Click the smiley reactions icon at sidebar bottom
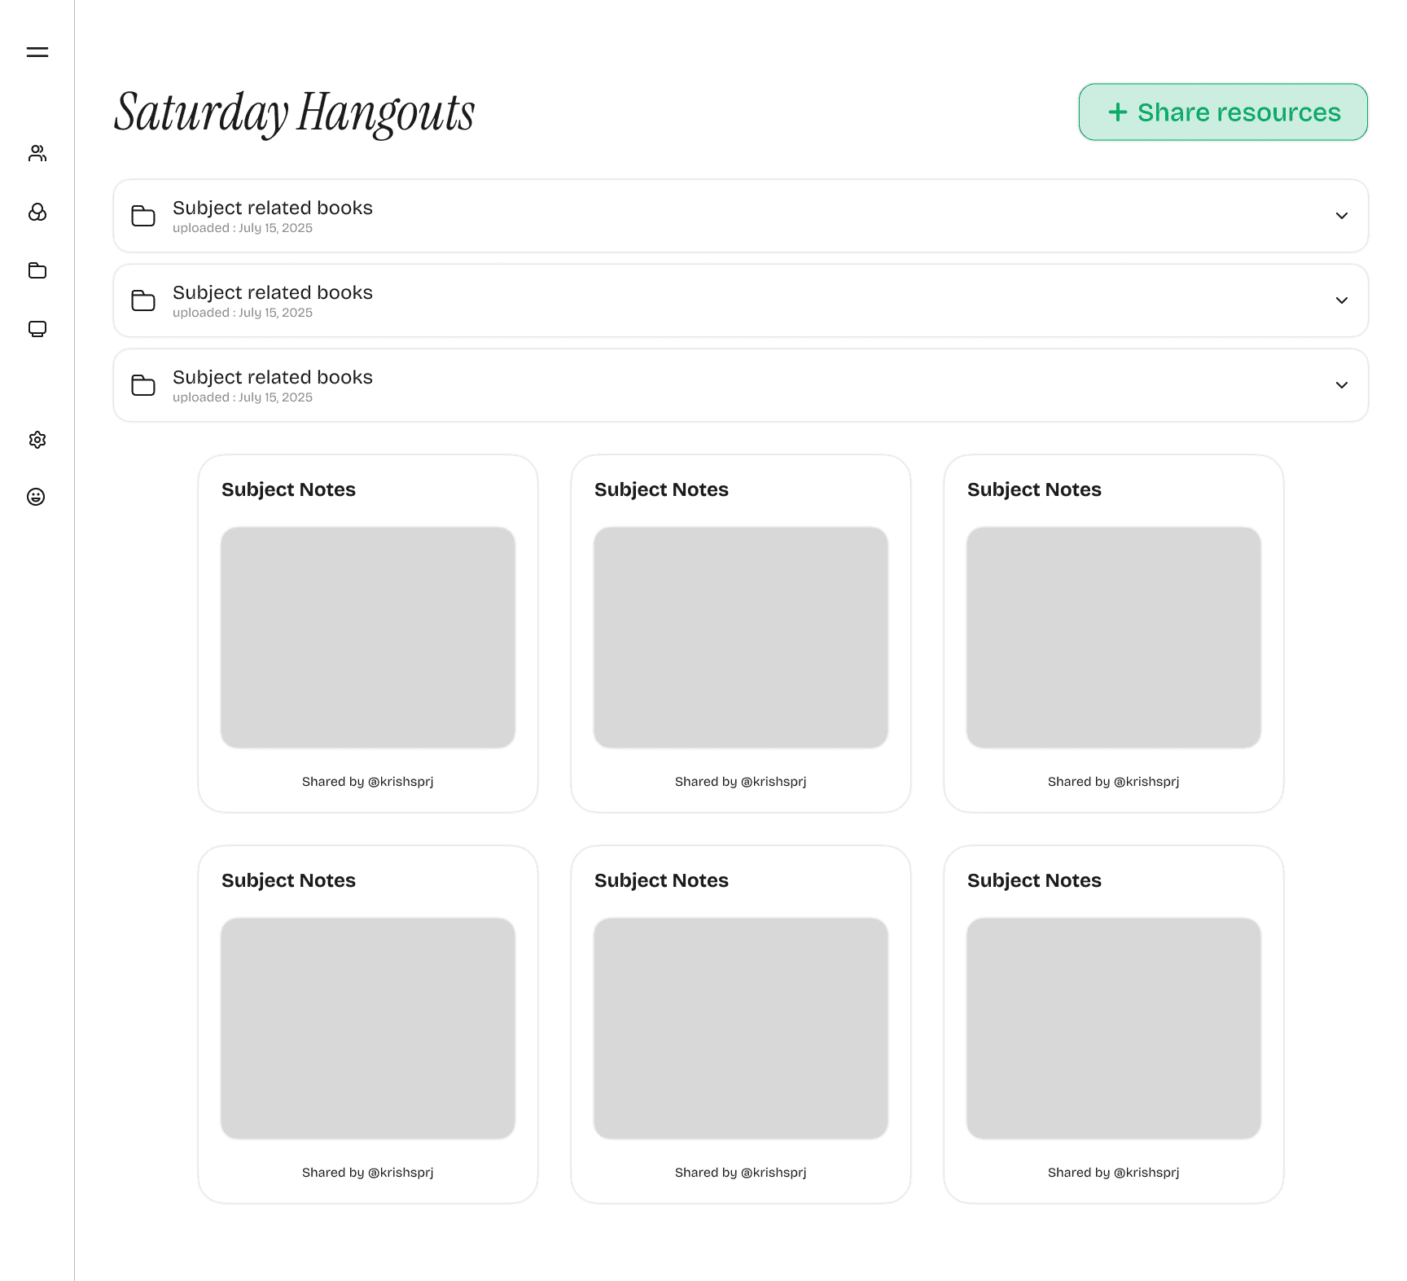The height and width of the screenshot is (1281, 1407). [37, 498]
